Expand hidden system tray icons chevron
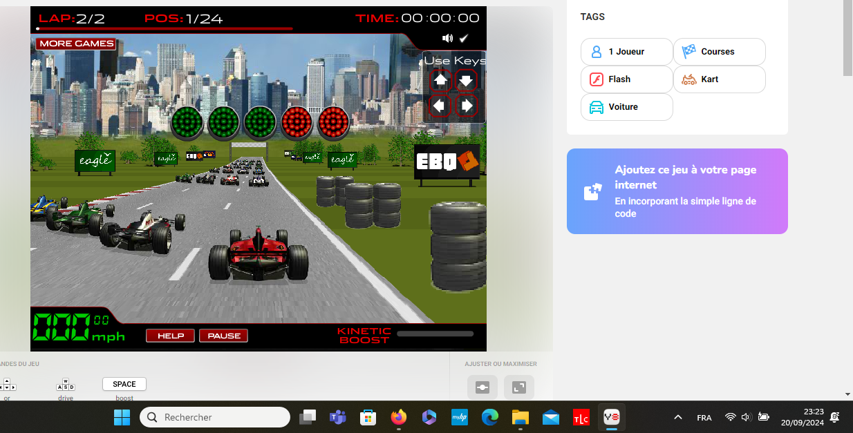 [x=678, y=417]
